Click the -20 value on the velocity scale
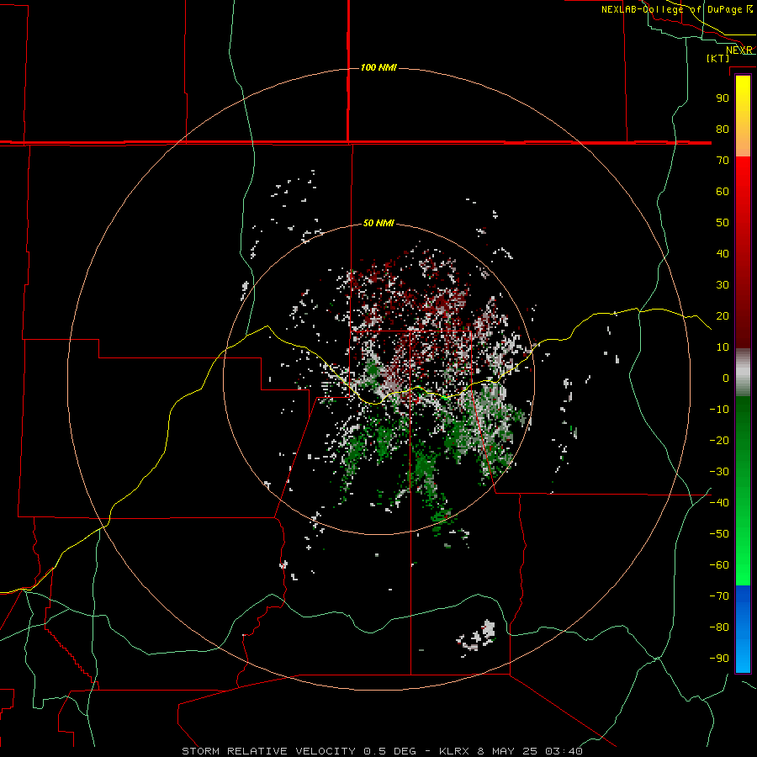The height and width of the screenshot is (757, 757). click(719, 440)
